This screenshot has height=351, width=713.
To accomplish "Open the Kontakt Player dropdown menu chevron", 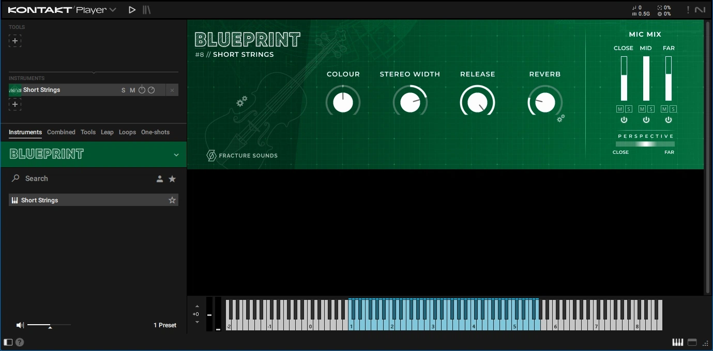I will [113, 10].
